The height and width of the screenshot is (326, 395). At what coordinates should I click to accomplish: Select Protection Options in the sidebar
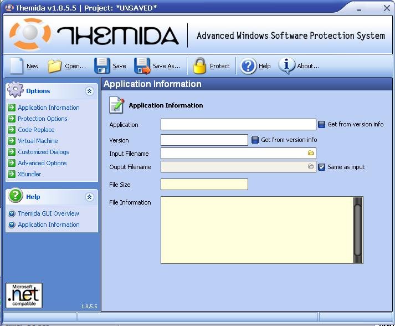pos(42,119)
